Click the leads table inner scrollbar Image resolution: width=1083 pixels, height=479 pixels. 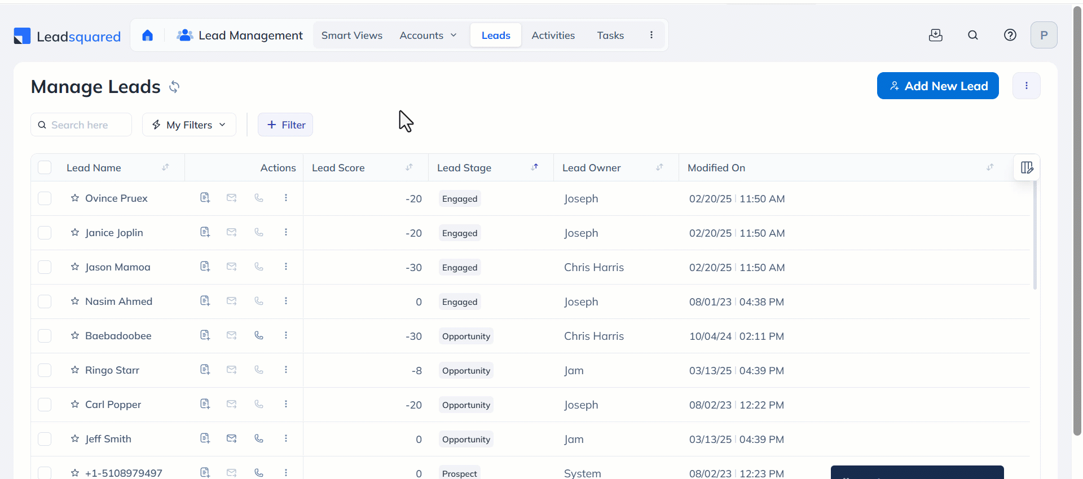tap(1035, 235)
